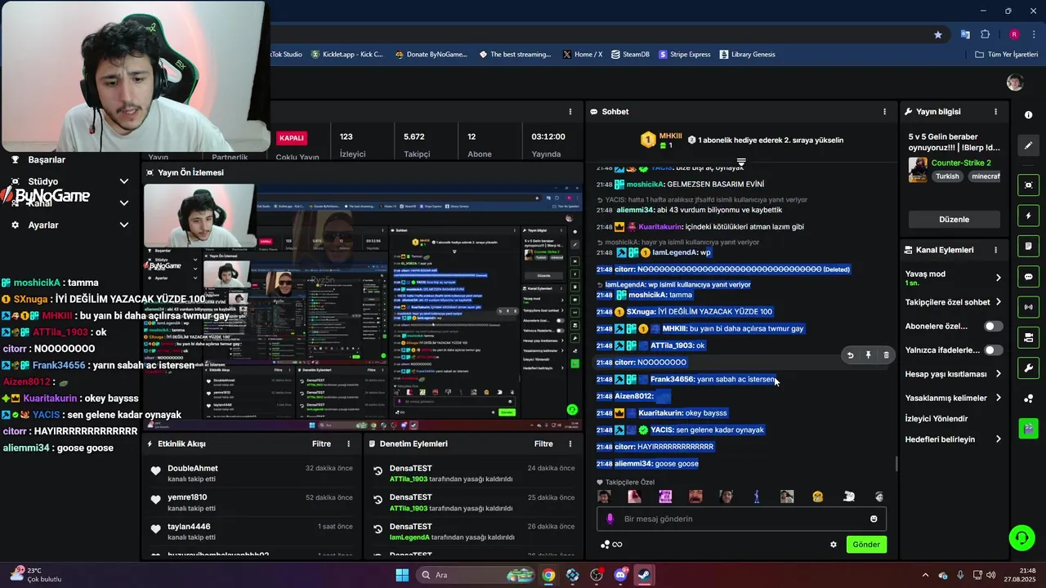The width and height of the screenshot is (1046, 588).
Task: Toggle the chat bubble panel icon in sidebar
Action: (x=1029, y=277)
